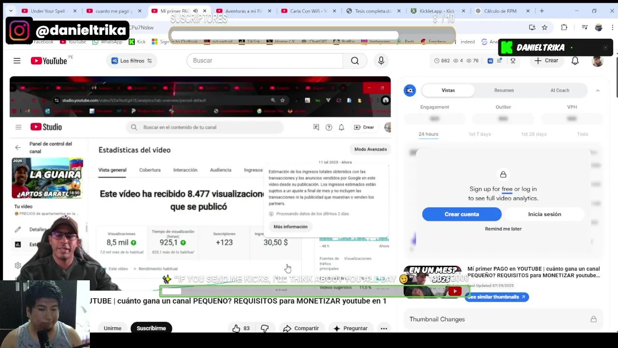Click the Thumbnail Changes lock icon

coord(593,319)
